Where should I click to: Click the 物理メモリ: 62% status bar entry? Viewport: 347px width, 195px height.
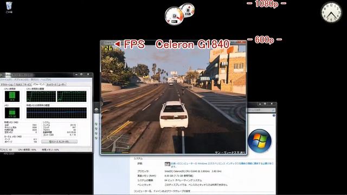click(50, 149)
